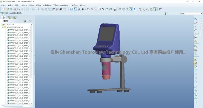203x108 pixels.
Task: Open the Manikin(M) menu
Action: [65, 5]
